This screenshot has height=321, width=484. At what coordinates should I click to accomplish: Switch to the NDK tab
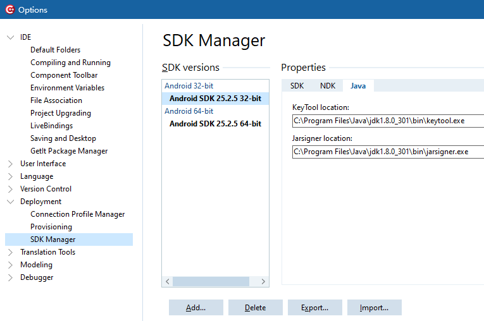click(x=328, y=86)
